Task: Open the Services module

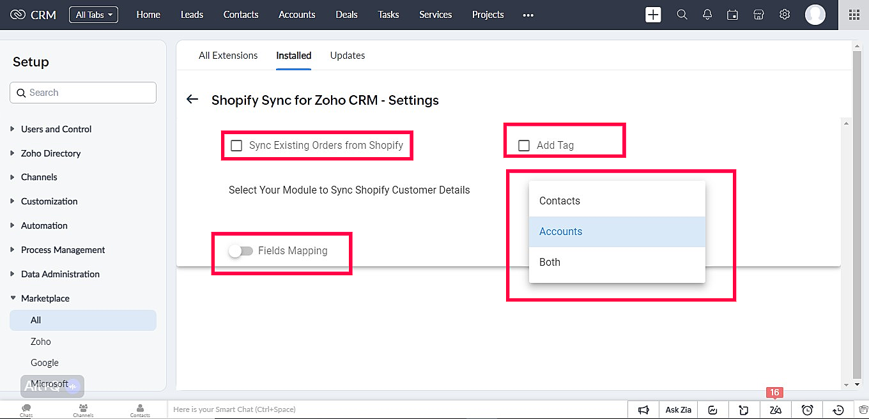Action: (x=436, y=15)
